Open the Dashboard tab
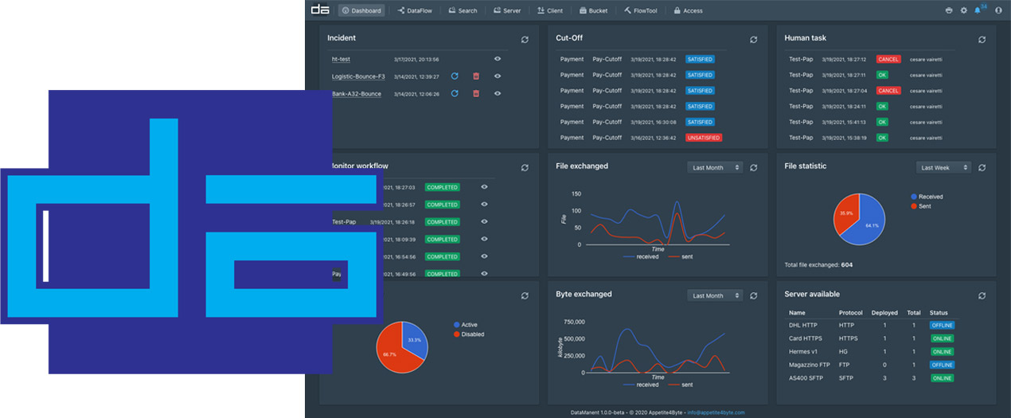The image size is (1011, 418). point(362,10)
